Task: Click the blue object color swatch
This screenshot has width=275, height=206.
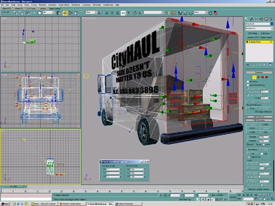Action: [x=272, y=24]
